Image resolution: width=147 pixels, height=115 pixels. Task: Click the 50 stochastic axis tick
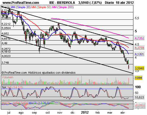tap(136, 93)
